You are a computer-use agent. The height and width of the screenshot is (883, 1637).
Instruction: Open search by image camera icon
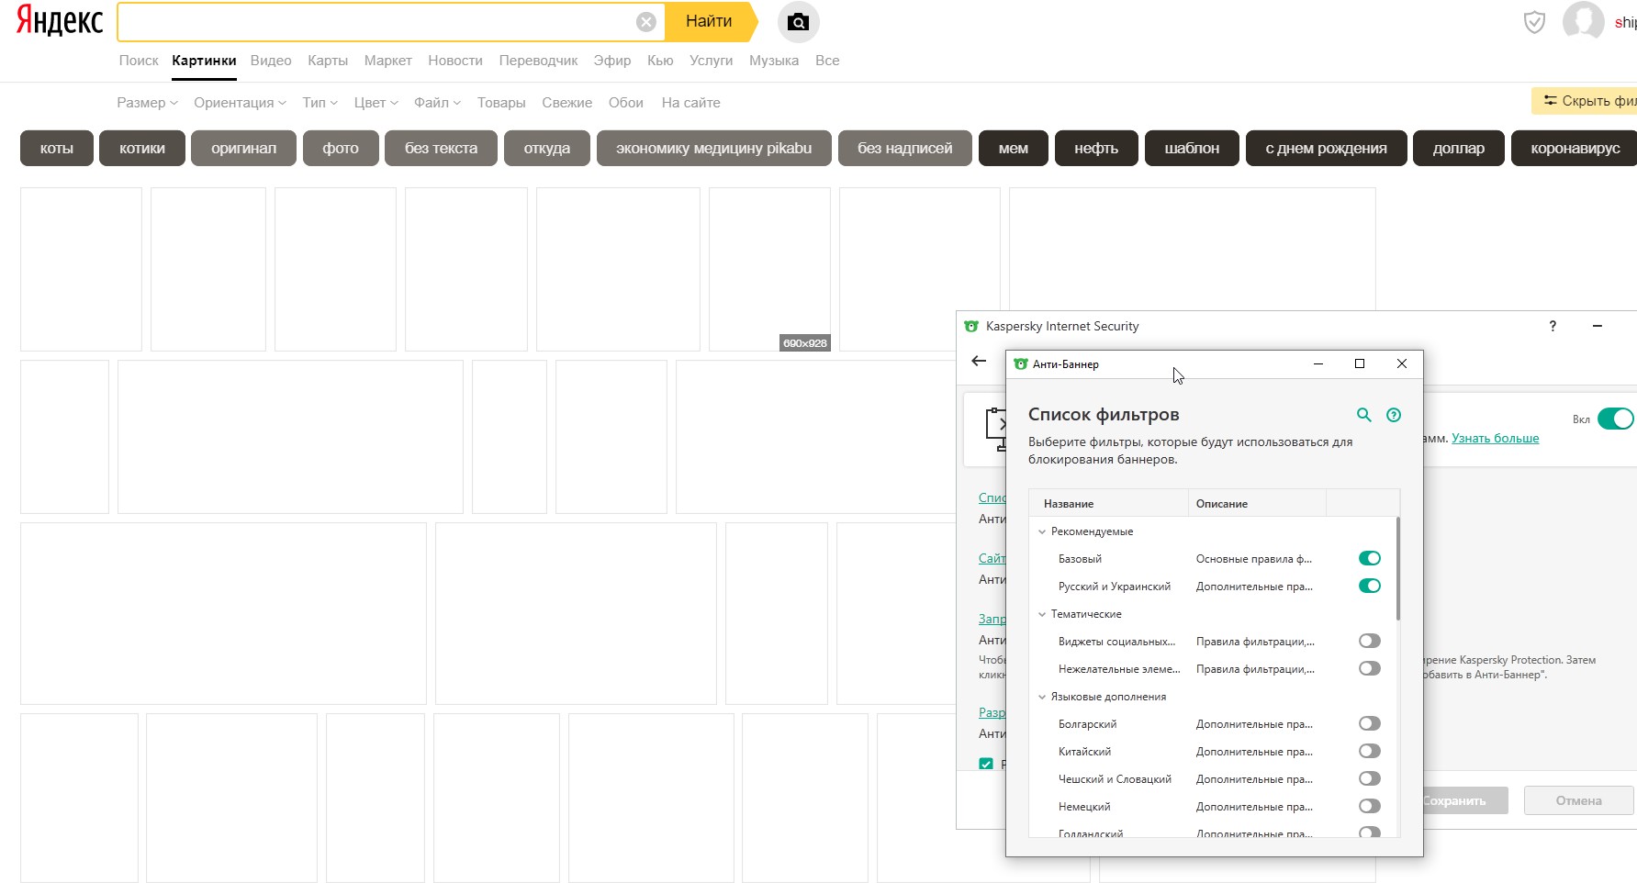[798, 22]
